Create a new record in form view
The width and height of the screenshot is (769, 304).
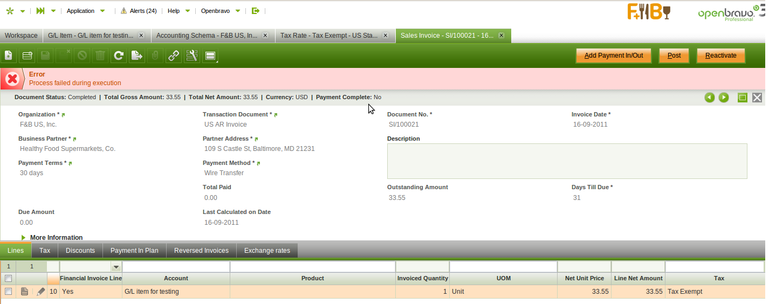(9, 56)
